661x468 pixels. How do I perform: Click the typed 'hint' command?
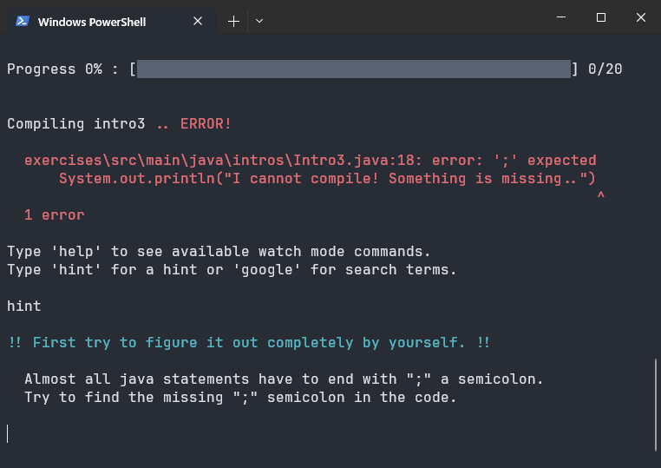[x=24, y=306]
